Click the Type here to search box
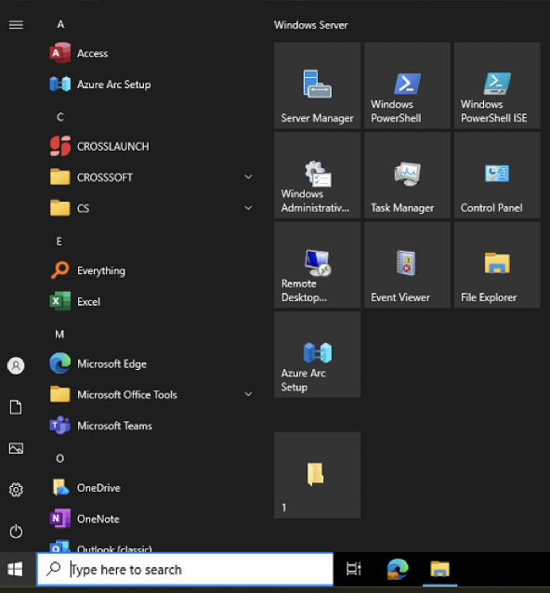550x593 pixels. (x=185, y=569)
